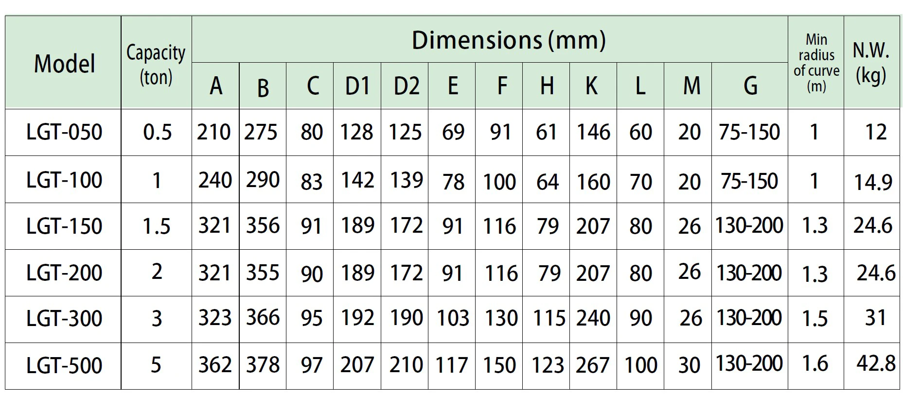The image size is (903, 395).
Task: Click the LGT-100 model row label
Action: coord(64,180)
